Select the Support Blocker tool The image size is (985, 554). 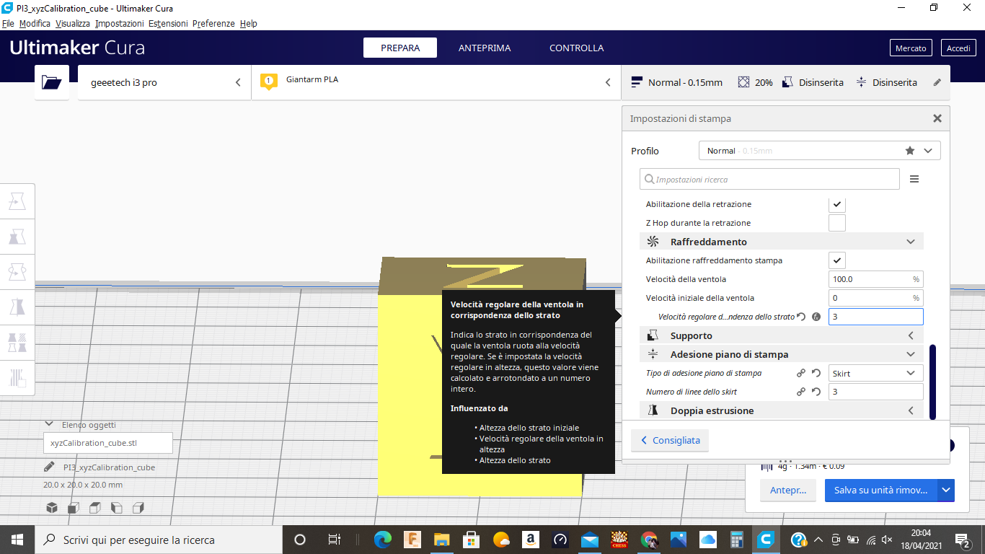[17, 377]
